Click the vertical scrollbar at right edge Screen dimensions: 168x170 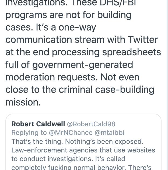167,85
